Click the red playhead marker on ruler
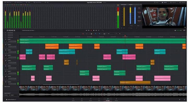The width and height of the screenshot is (188, 103). (125, 36)
